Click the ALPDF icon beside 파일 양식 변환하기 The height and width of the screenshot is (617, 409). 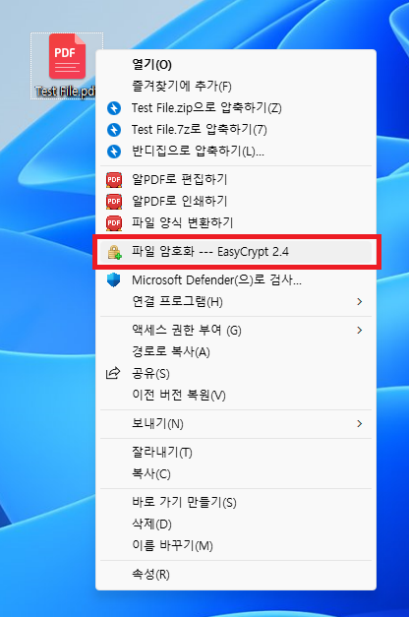[x=114, y=223]
